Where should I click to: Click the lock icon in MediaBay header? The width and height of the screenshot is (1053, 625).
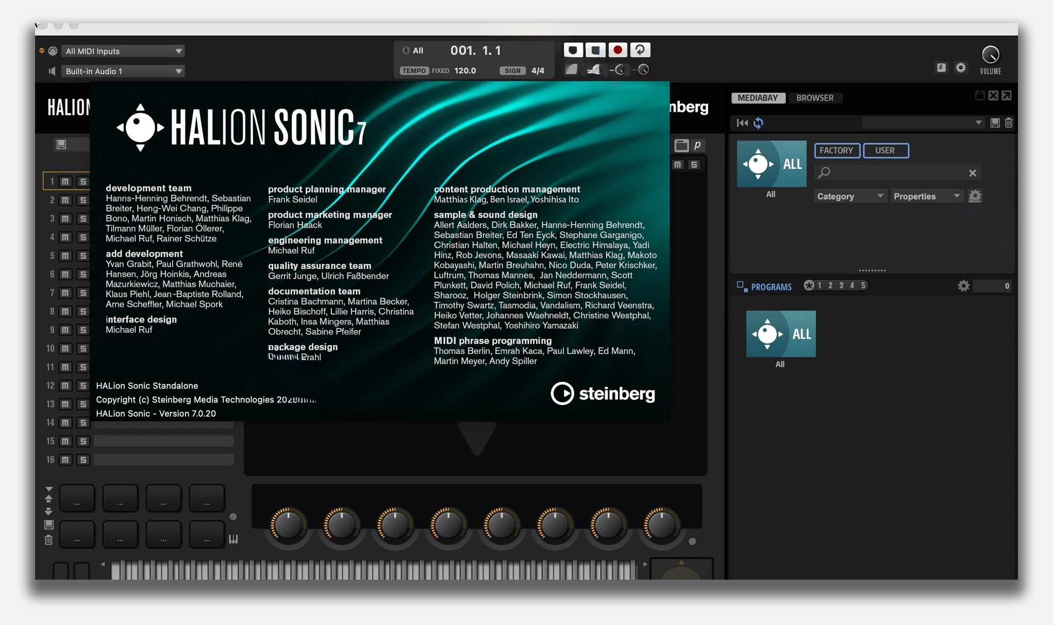click(x=980, y=95)
